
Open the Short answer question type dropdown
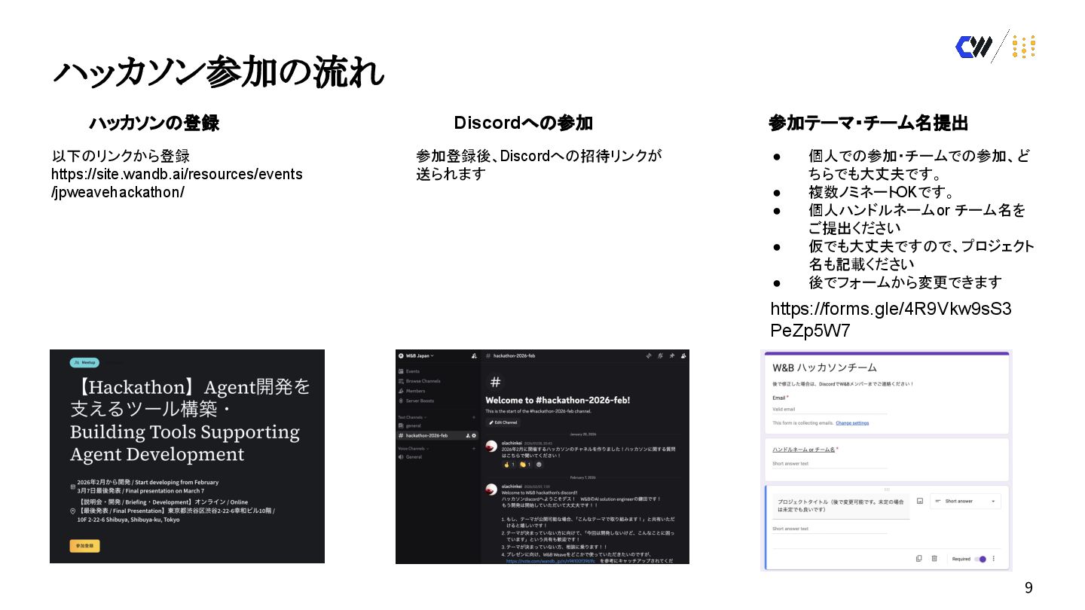pyautogui.click(x=965, y=501)
